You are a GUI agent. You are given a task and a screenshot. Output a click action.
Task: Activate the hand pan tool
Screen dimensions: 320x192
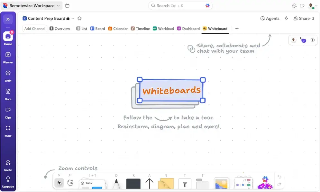coord(70,183)
